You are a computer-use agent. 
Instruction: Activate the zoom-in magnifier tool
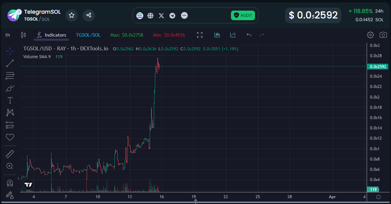click(x=10, y=166)
